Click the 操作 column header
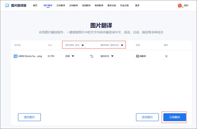Screen dimensions: 197x129 click(166, 45)
